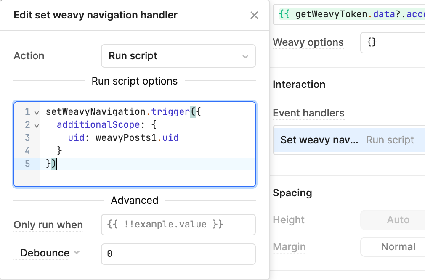Expand the Debounce type chevron
Screen dimensions: 425x280
[x=77, y=253]
